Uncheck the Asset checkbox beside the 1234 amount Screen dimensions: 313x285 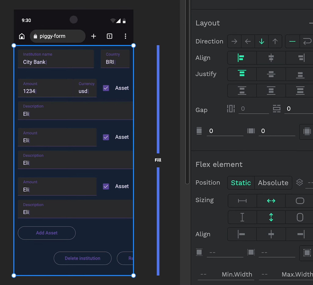point(106,88)
